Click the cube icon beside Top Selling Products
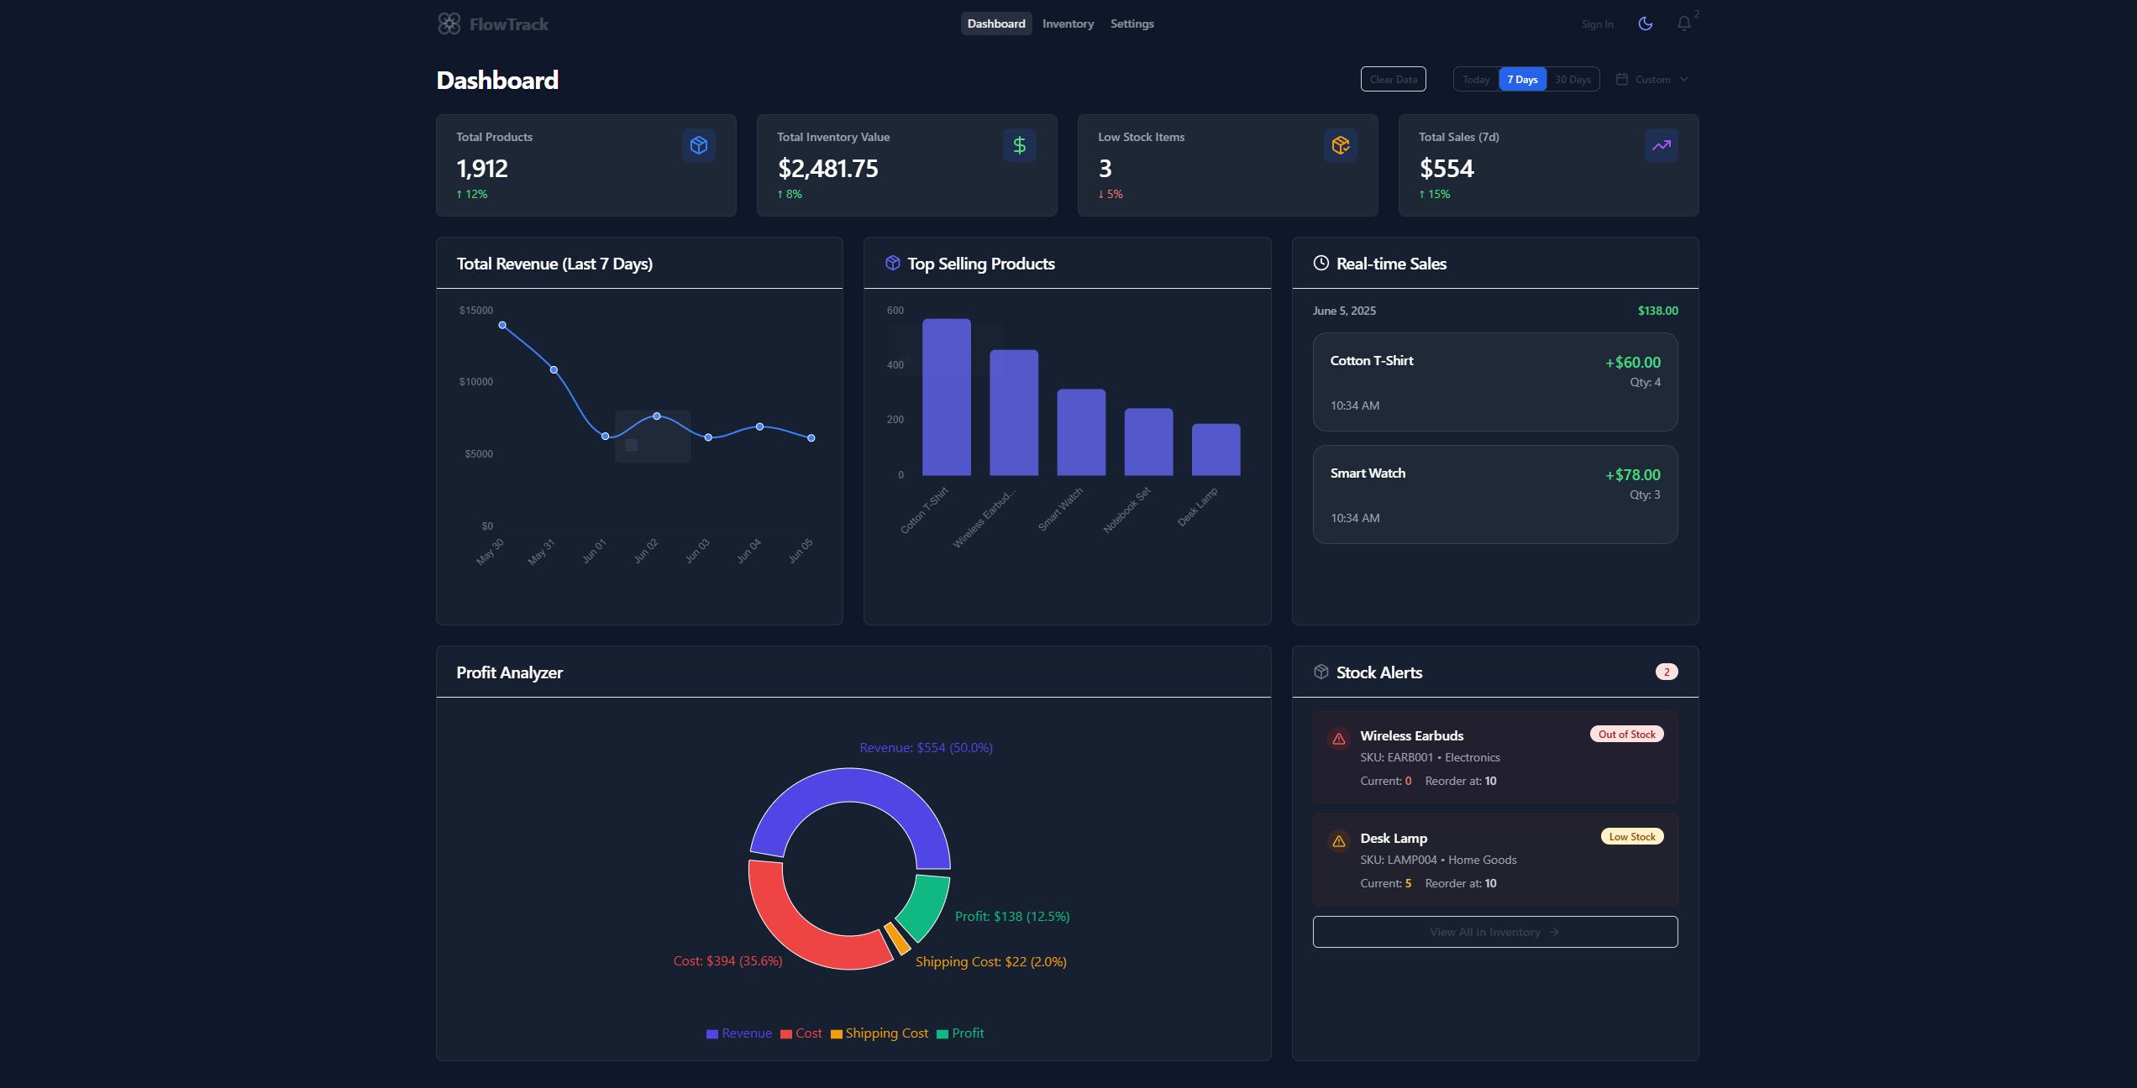 coord(892,263)
